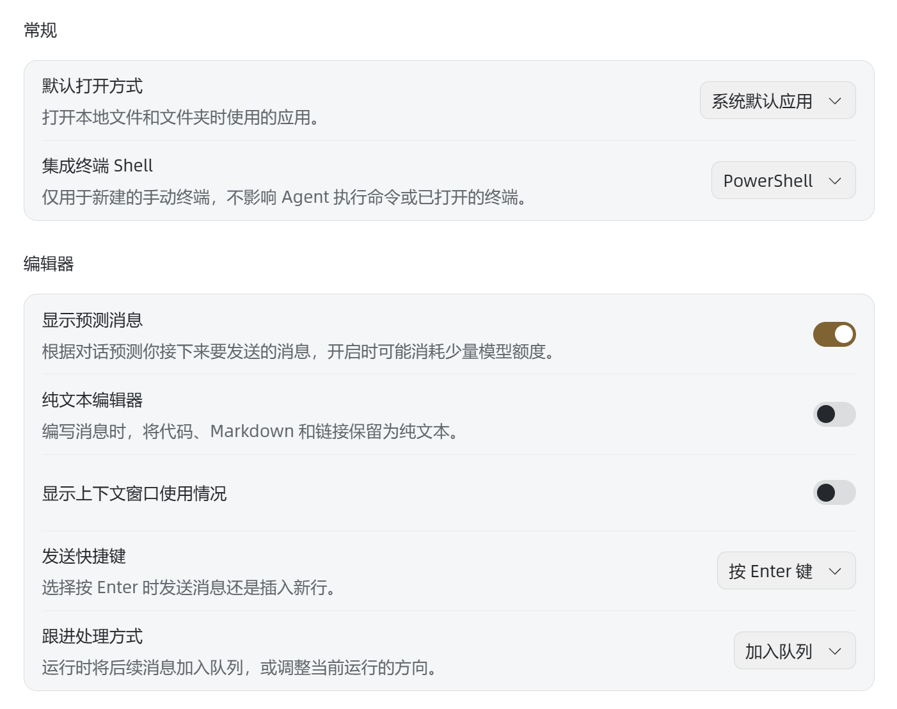Click description starting 仅用于新建的手动终端
The height and width of the screenshot is (709, 897).
pyautogui.click(x=285, y=197)
